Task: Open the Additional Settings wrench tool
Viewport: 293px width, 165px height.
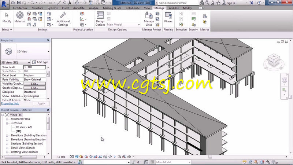Action: 63,19
